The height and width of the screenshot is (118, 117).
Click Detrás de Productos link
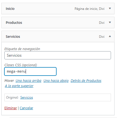click(x=86, y=81)
